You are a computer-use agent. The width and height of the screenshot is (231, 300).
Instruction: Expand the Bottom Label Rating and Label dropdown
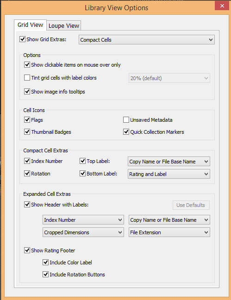coord(169,174)
